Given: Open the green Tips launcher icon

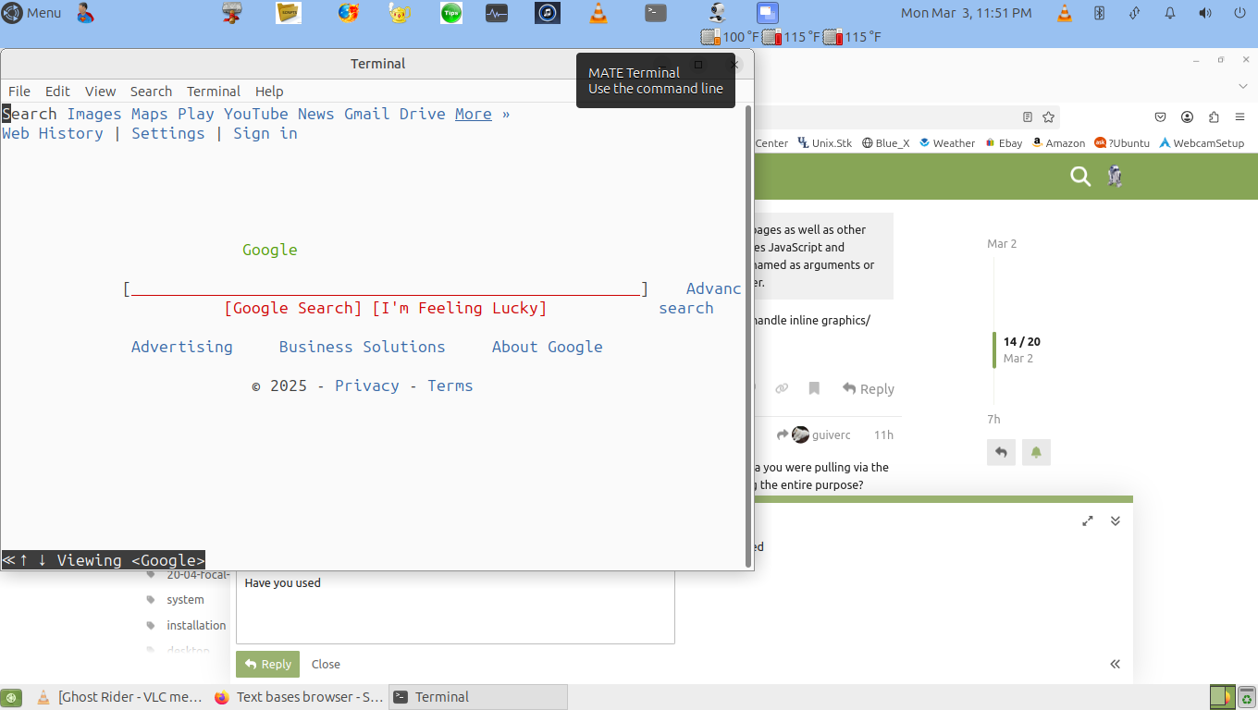Looking at the screenshot, I should (x=451, y=13).
